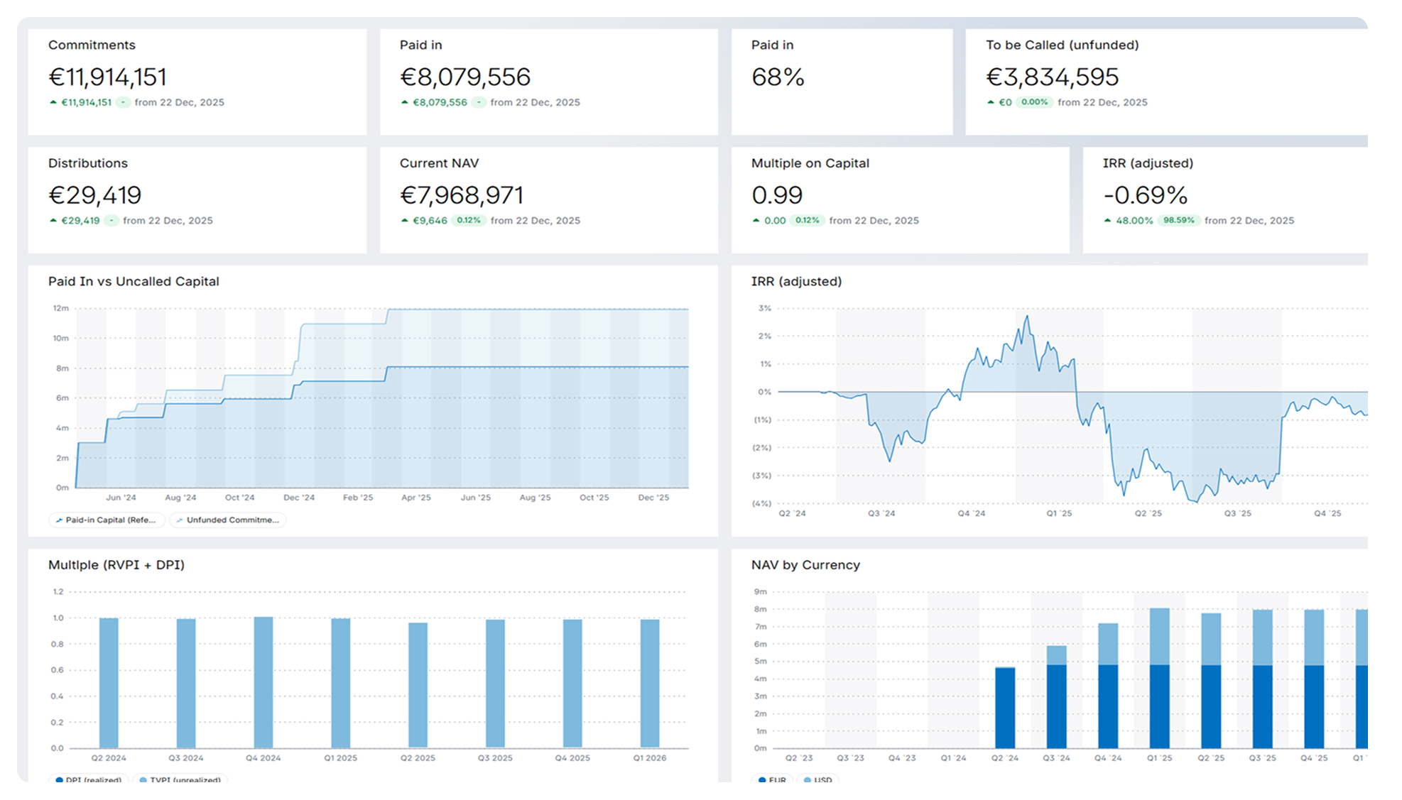Click the 0.00% badge on unfunded card

tap(1034, 102)
